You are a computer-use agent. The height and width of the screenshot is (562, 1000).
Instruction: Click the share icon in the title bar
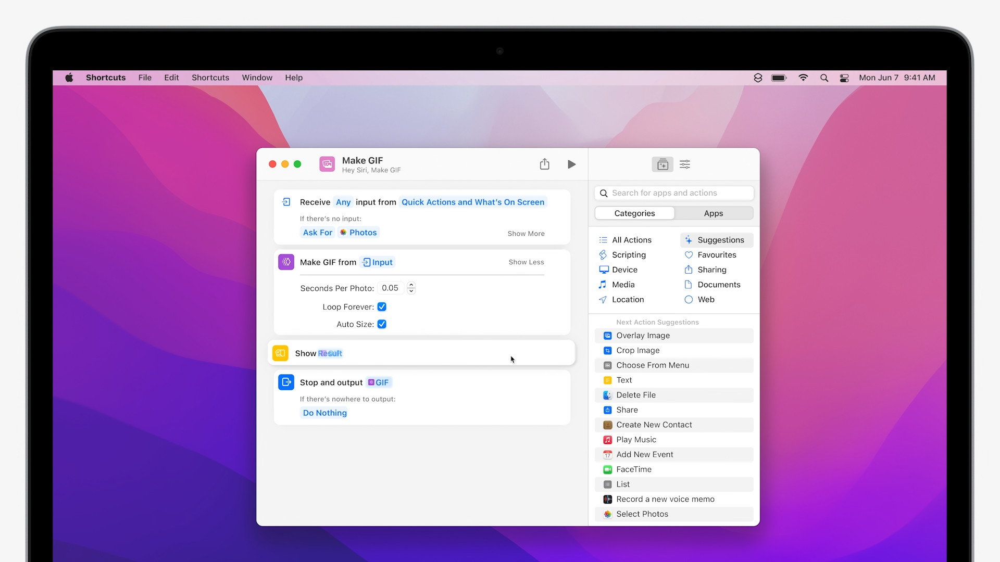[545, 164]
